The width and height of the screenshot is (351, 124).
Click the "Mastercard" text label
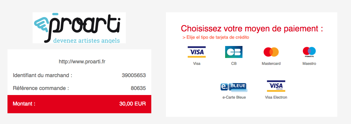point(271,64)
